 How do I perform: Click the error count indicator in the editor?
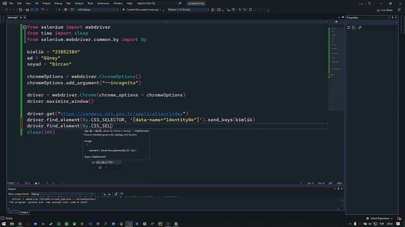click(x=27, y=183)
